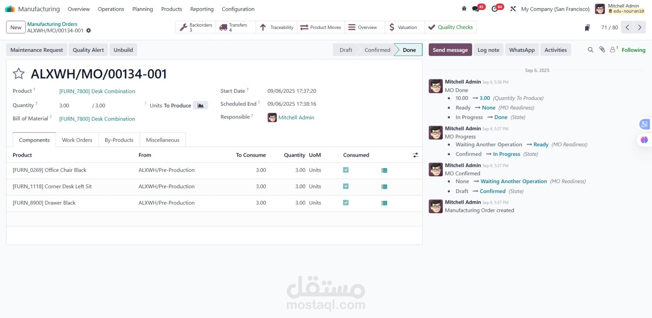Open the record actions gear icon
The image size is (652, 318).
[88, 30]
